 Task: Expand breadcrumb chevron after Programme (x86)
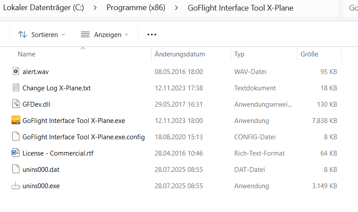176,8
